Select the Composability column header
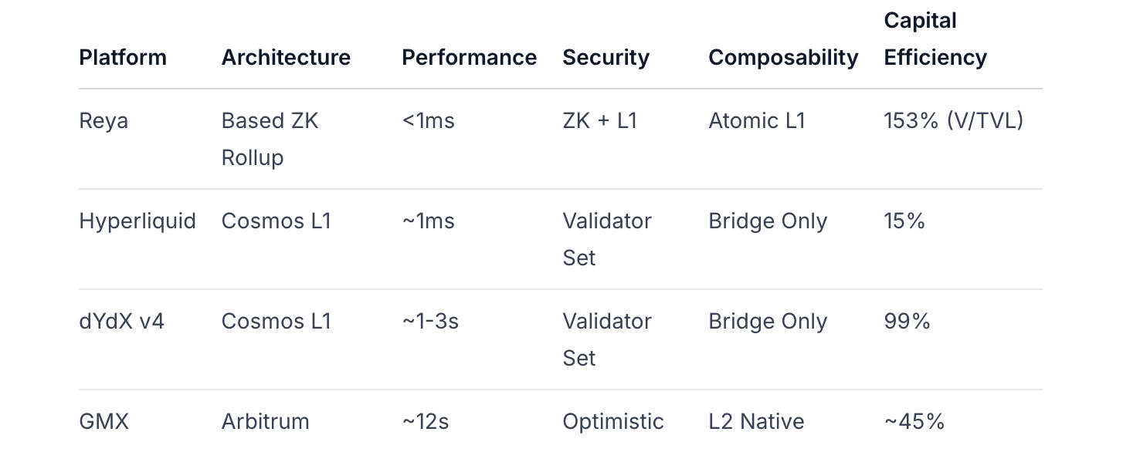The image size is (1140, 452). pos(783,58)
